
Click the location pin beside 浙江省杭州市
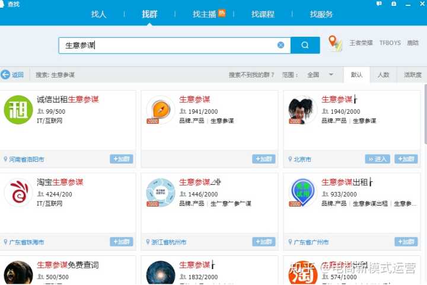tap(148, 242)
